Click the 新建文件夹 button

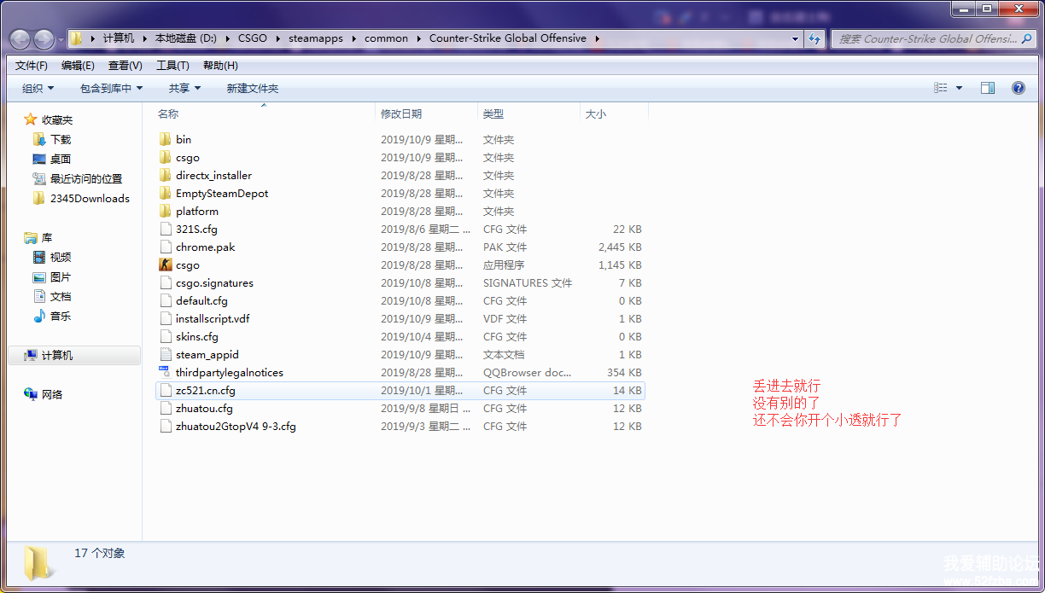pos(253,88)
